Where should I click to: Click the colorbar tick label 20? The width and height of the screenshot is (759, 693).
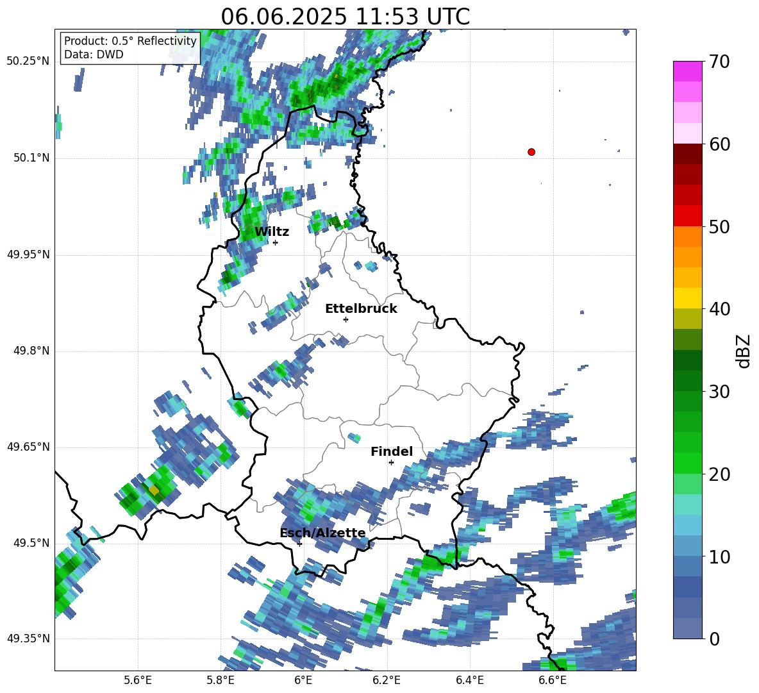pos(719,474)
